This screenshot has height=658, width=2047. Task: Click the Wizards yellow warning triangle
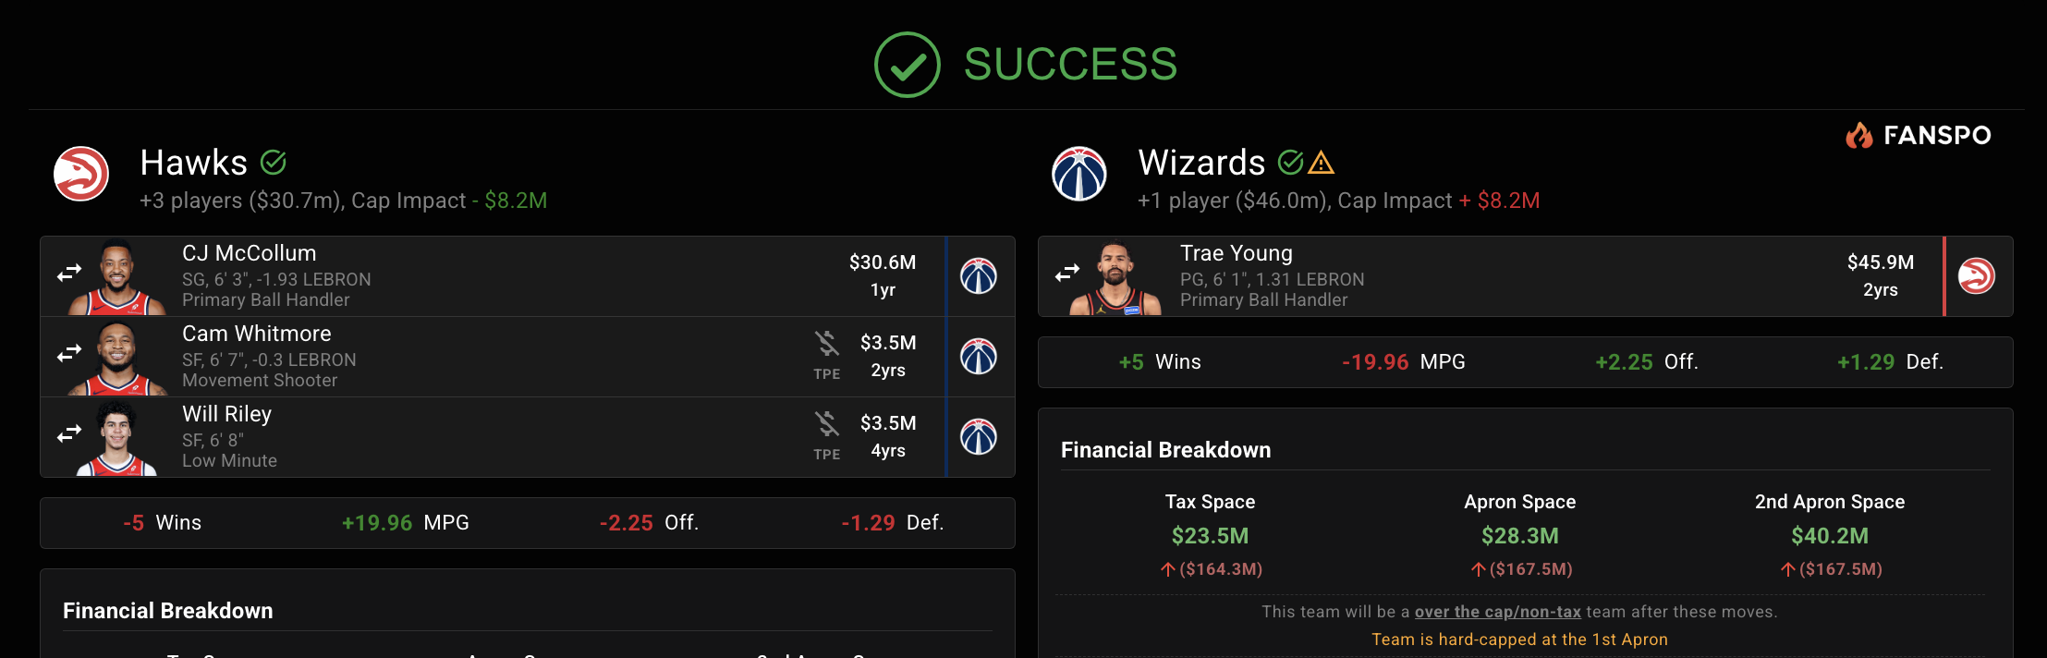coord(1322,164)
